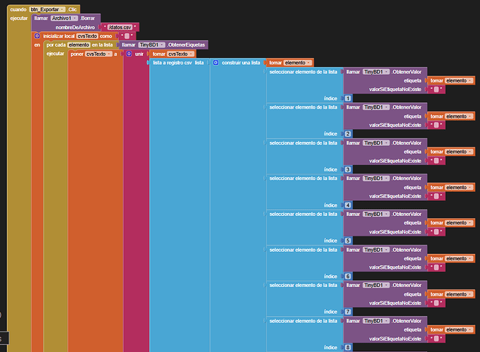The height and width of the screenshot is (352, 480).
Task: Edit the índice number 8 field
Action: point(347,347)
